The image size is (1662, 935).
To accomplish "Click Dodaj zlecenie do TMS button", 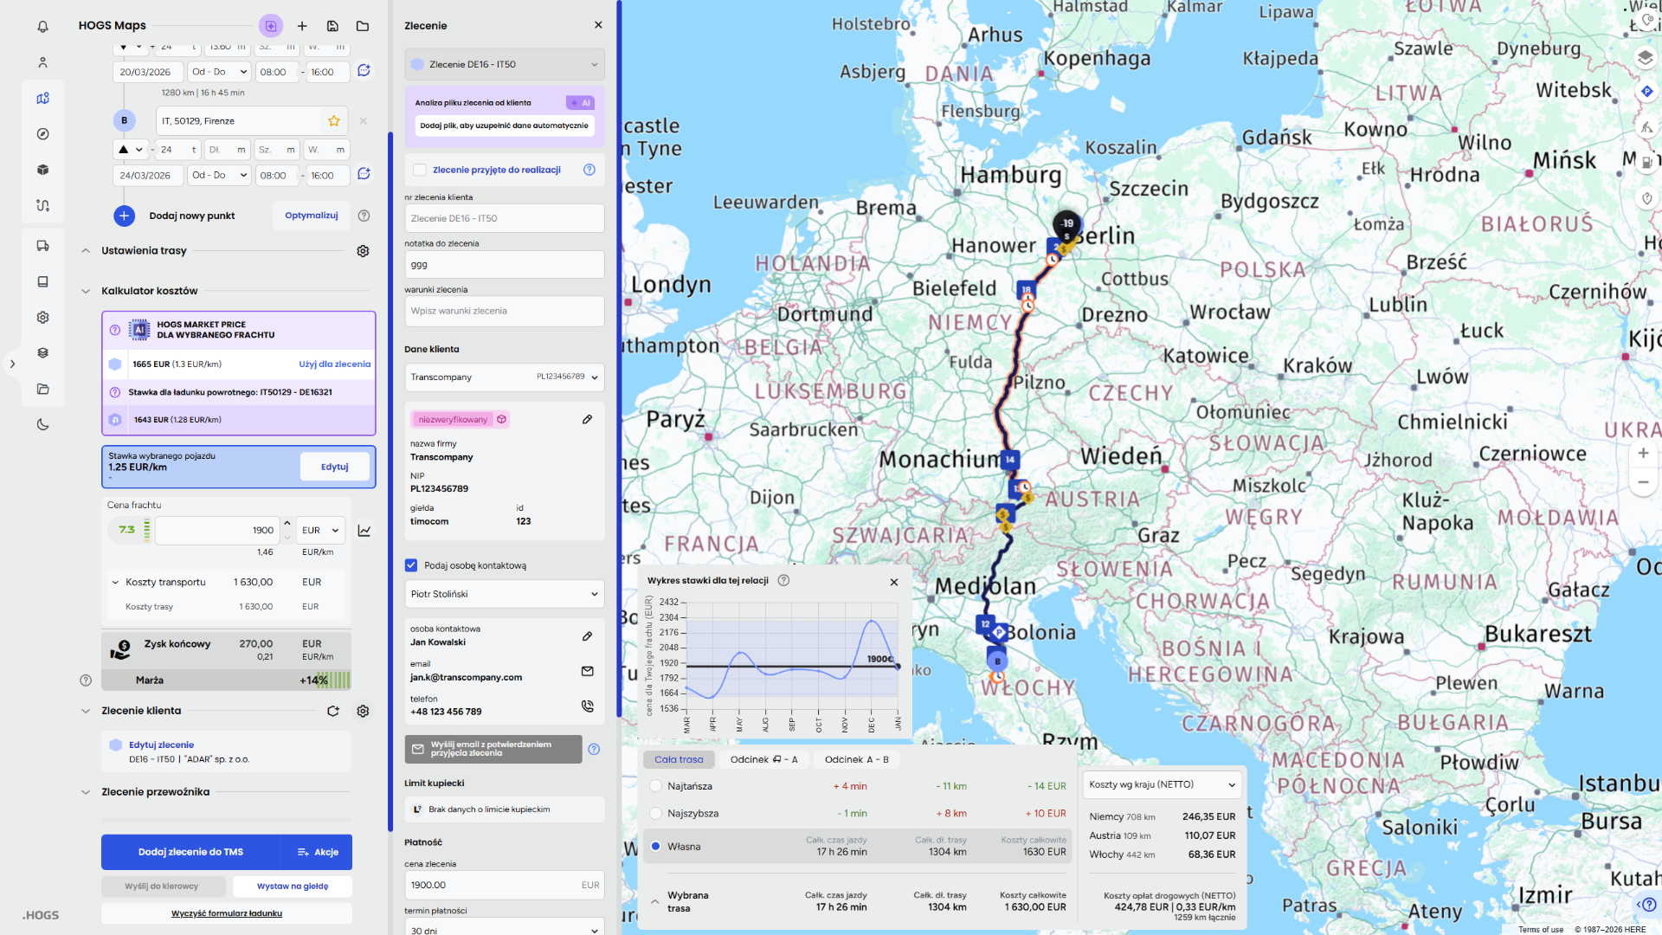I will pyautogui.click(x=190, y=852).
